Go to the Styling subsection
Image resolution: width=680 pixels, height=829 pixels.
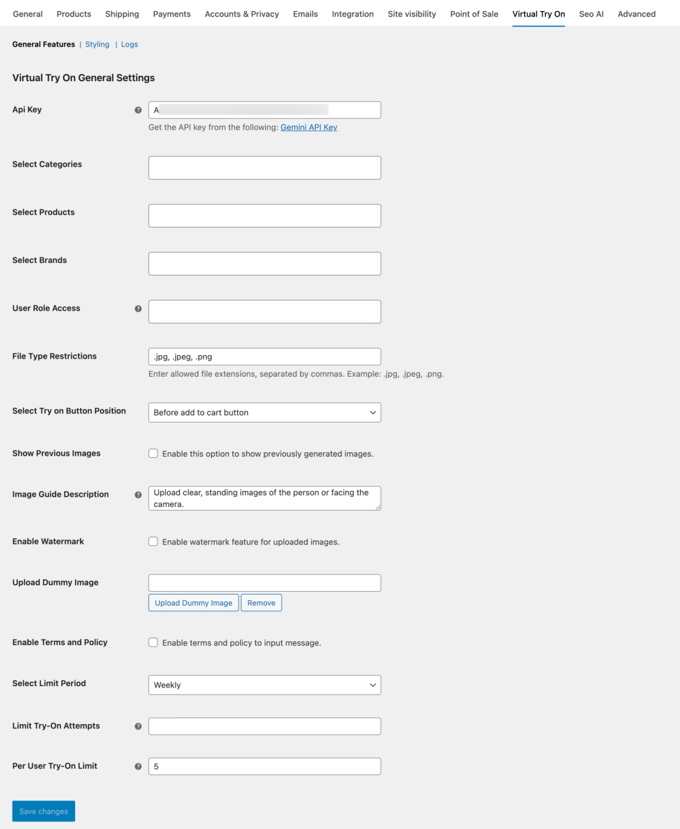coord(97,44)
